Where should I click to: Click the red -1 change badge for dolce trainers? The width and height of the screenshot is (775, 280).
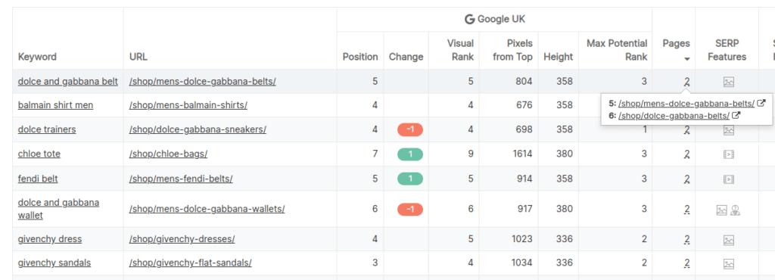point(409,130)
